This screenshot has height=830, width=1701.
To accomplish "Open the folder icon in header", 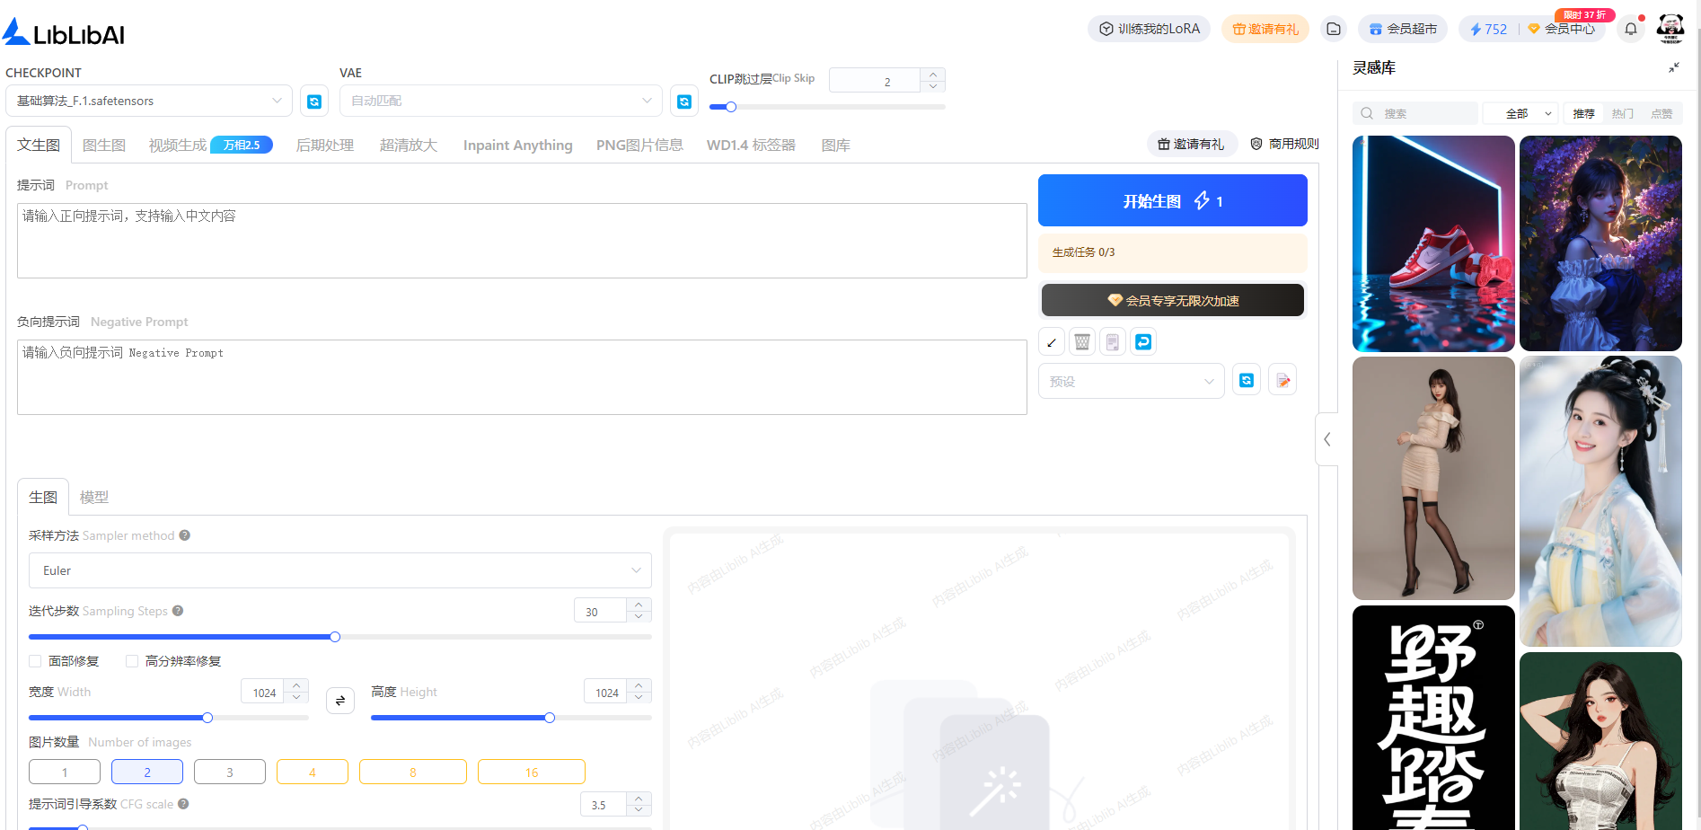I will 1334,29.
